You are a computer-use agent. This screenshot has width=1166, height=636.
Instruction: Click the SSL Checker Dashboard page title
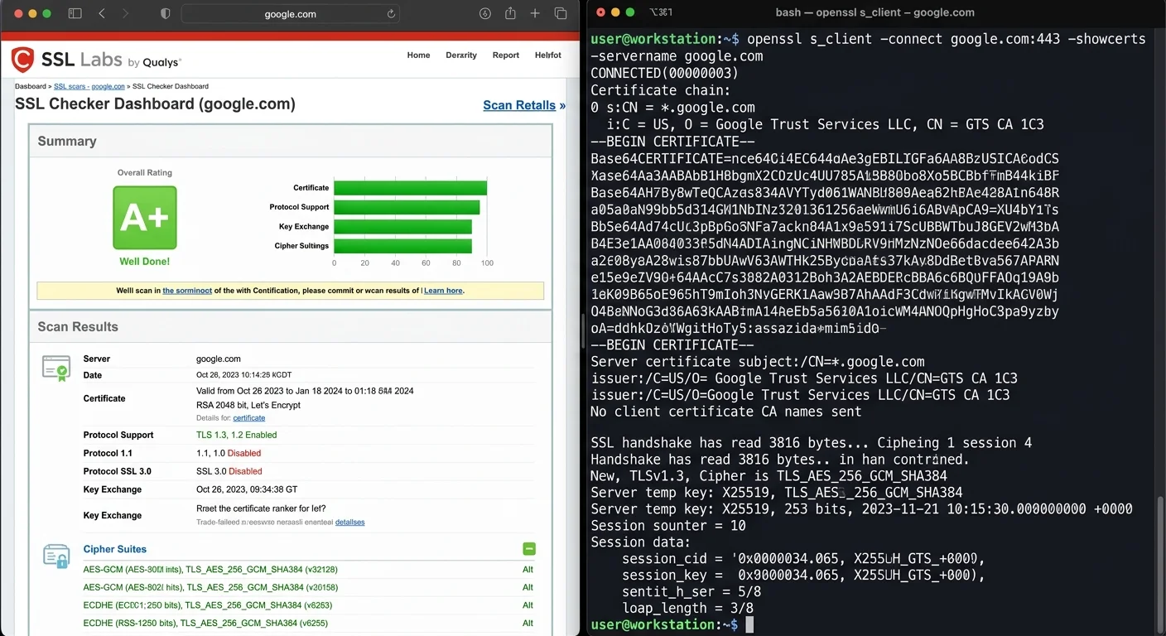point(155,104)
